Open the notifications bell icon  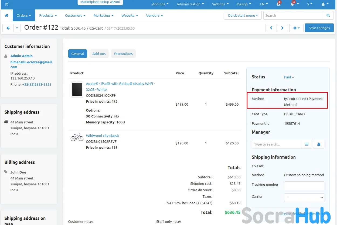(292, 4)
